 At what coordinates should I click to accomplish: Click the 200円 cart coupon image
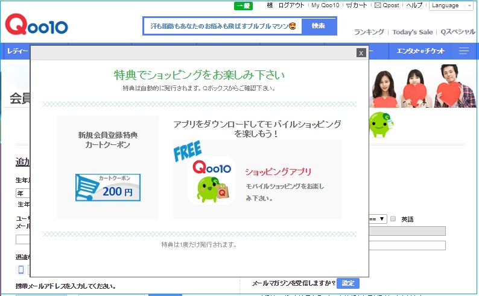108,187
